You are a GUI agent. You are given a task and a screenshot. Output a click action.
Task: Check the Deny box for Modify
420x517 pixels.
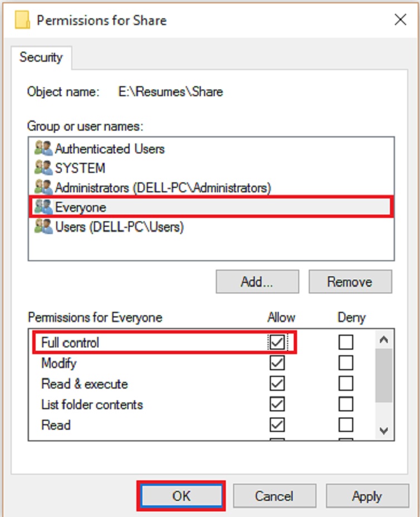[x=346, y=363]
